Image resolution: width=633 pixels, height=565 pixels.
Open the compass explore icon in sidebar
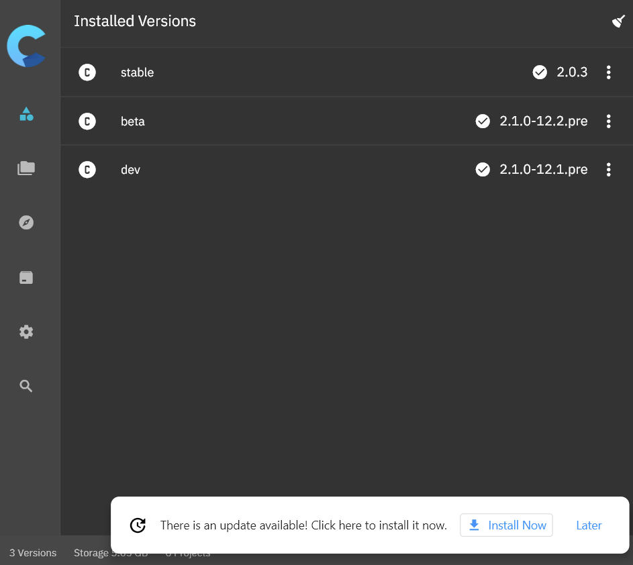pyautogui.click(x=26, y=222)
